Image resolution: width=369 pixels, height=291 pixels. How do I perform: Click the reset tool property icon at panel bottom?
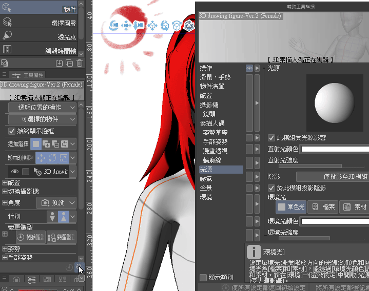pos(69,267)
